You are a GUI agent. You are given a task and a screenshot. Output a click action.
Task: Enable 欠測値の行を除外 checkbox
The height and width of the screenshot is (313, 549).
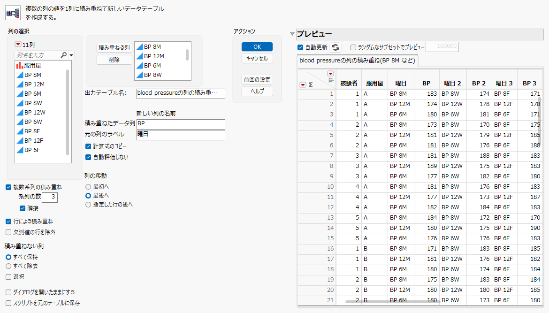pyautogui.click(x=8, y=232)
